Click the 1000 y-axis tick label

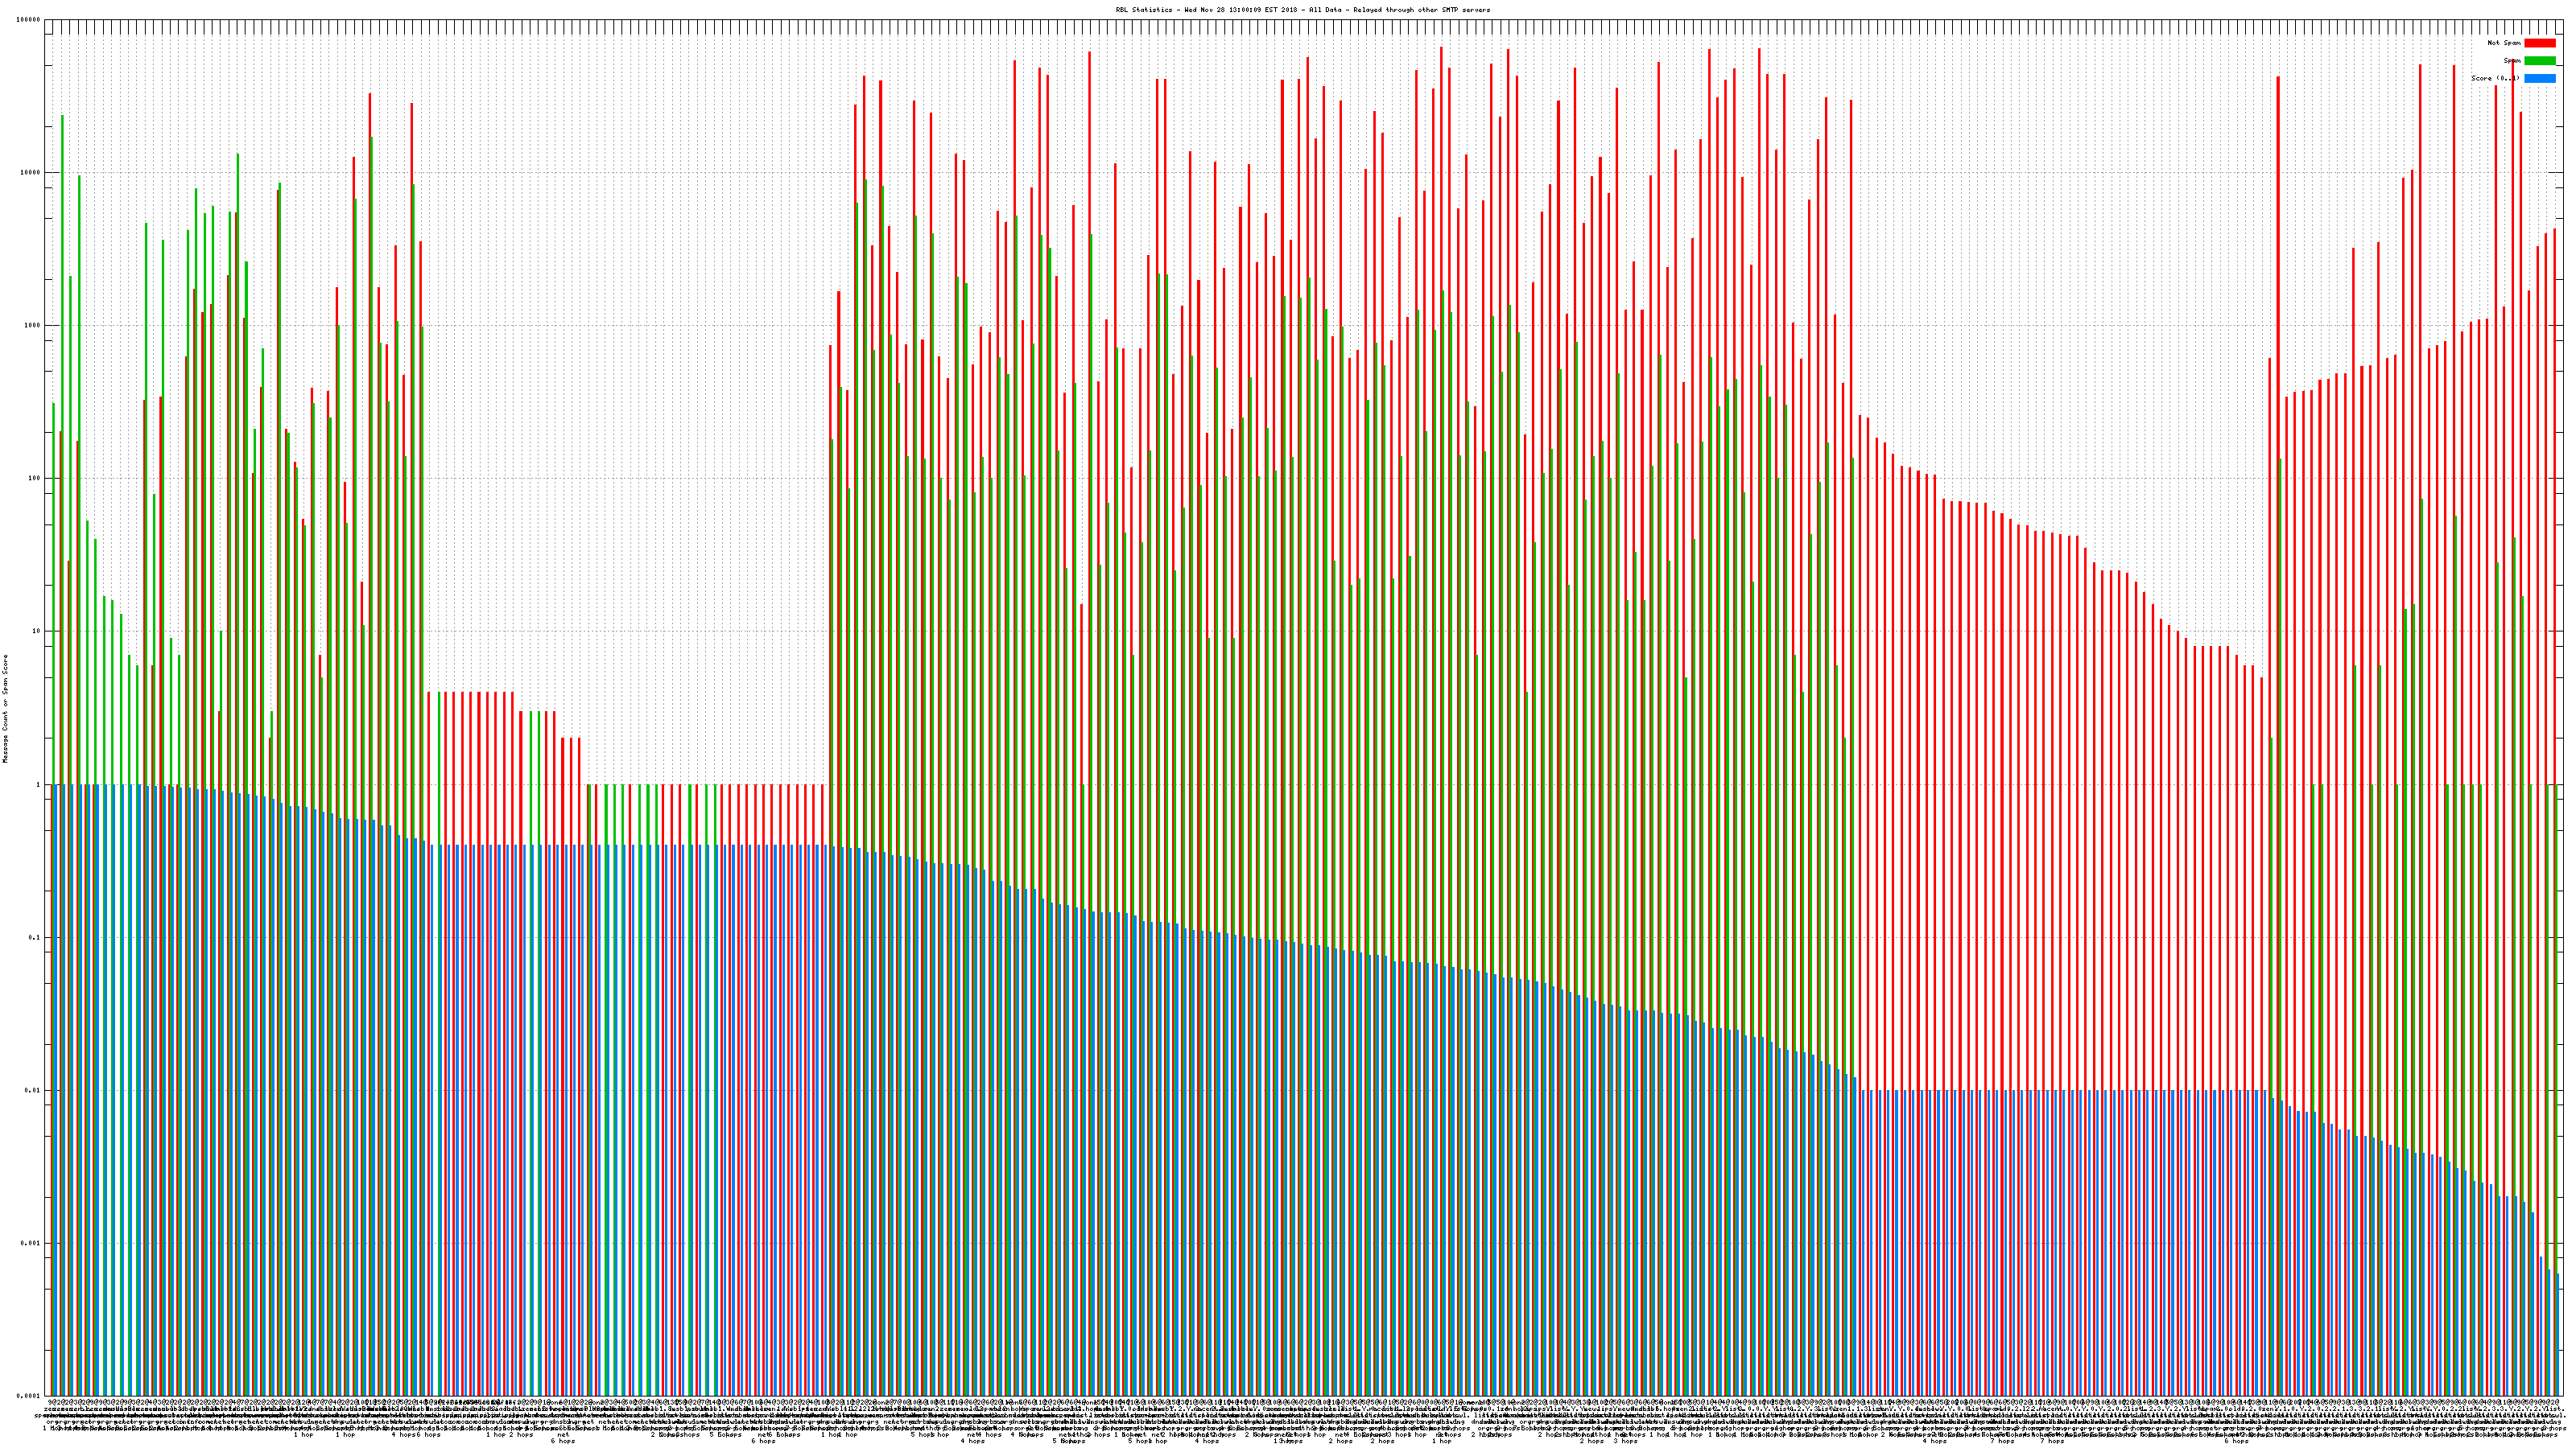point(32,326)
